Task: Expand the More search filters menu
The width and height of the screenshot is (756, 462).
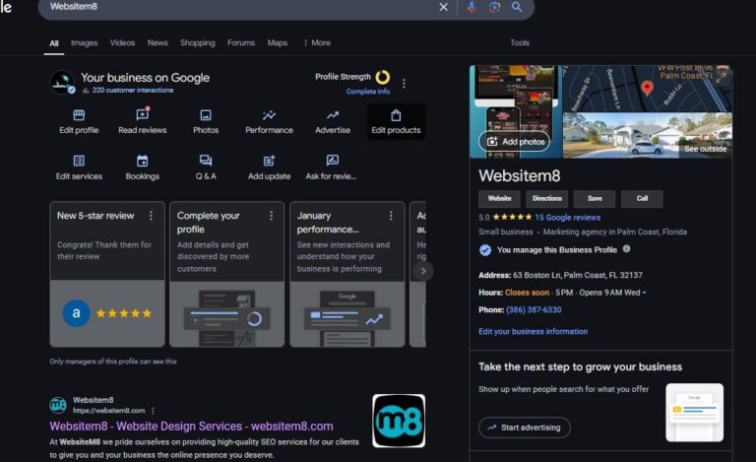Action: (x=317, y=43)
